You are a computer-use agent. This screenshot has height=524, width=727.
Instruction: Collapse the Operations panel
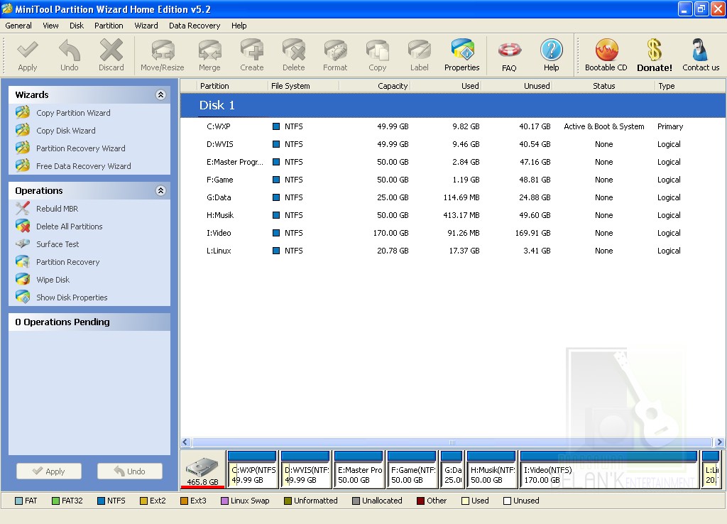click(x=160, y=190)
